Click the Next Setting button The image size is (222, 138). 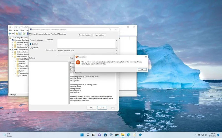pos(99,35)
